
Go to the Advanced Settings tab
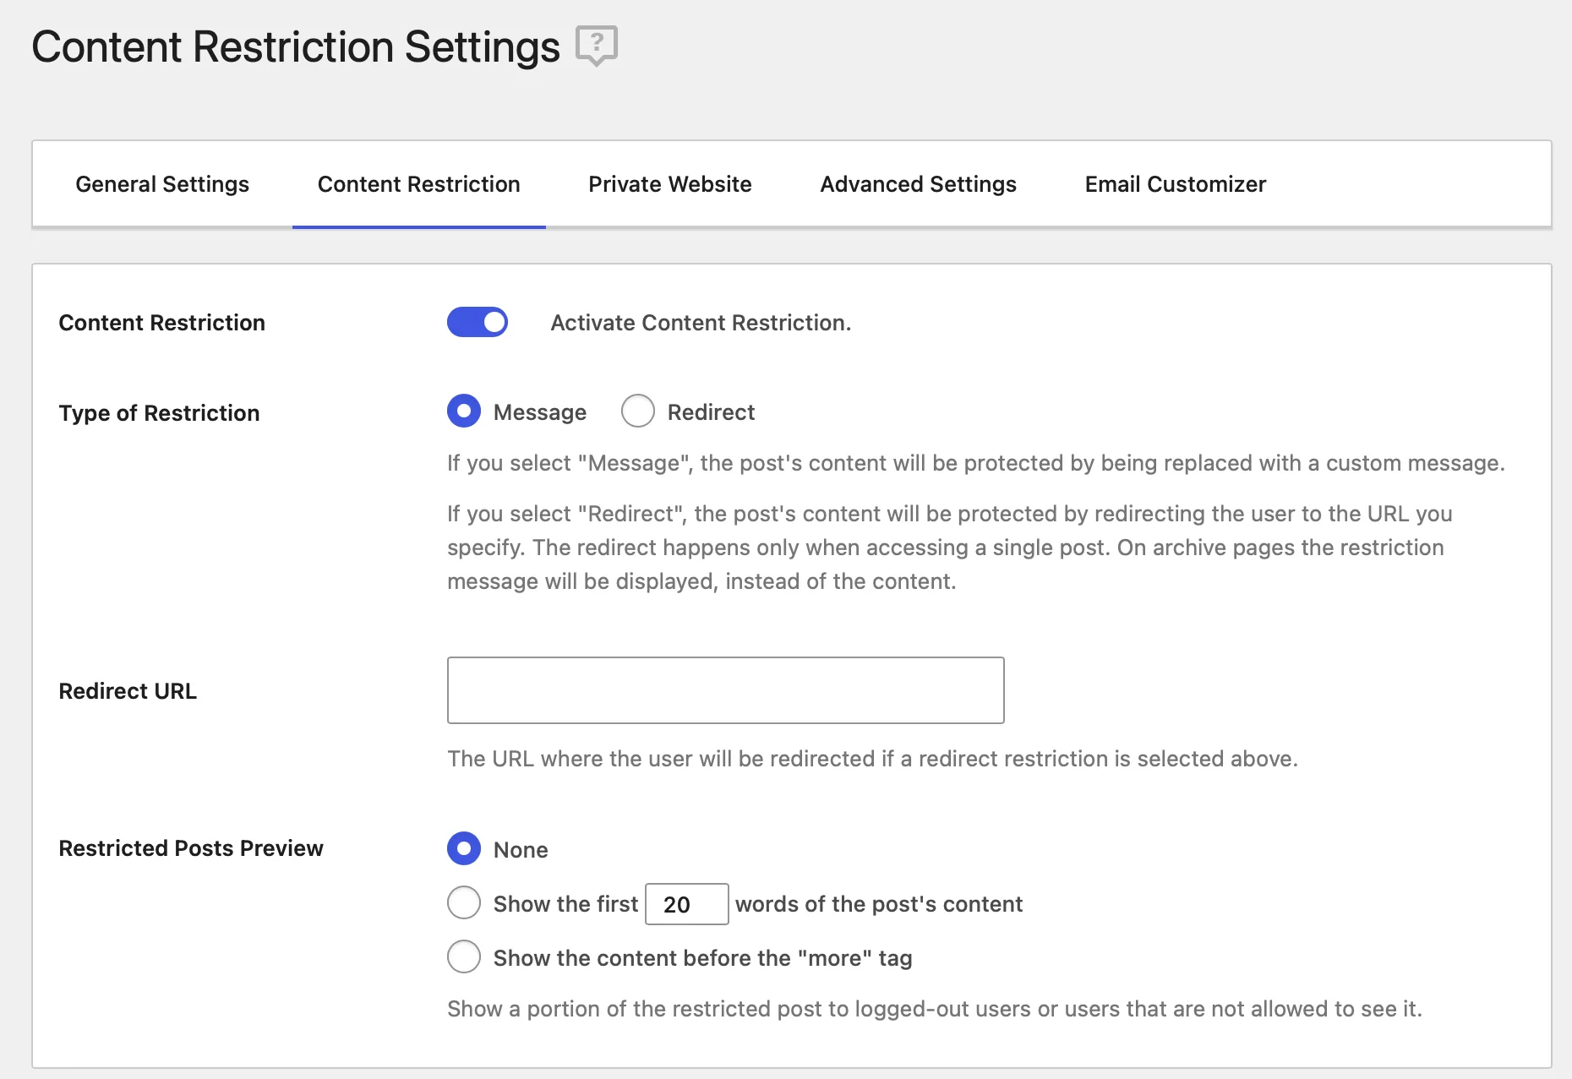tap(918, 184)
